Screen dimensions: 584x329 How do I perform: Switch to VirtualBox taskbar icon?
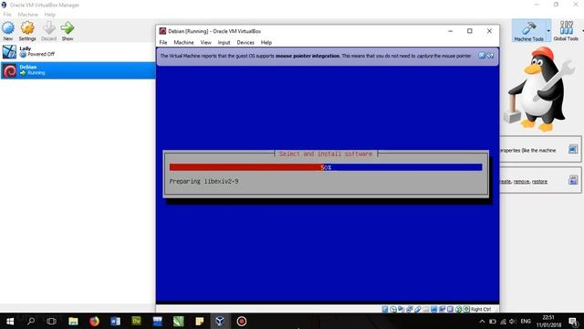(220, 321)
